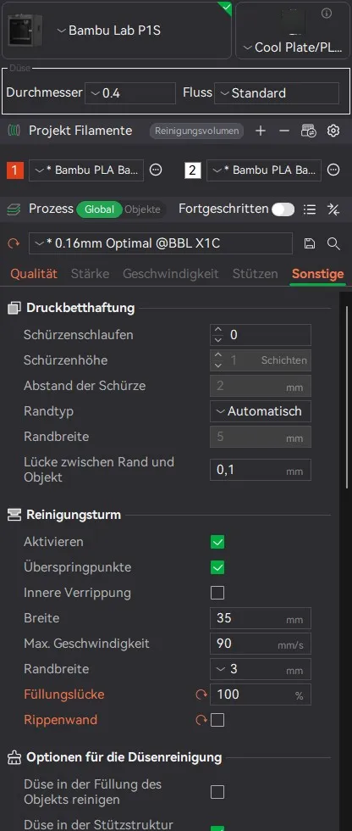
Task: Enable the Innere Verrippung checkbox
Action: click(217, 593)
